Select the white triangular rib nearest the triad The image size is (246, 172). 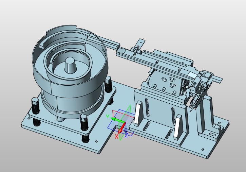click(x=138, y=114)
